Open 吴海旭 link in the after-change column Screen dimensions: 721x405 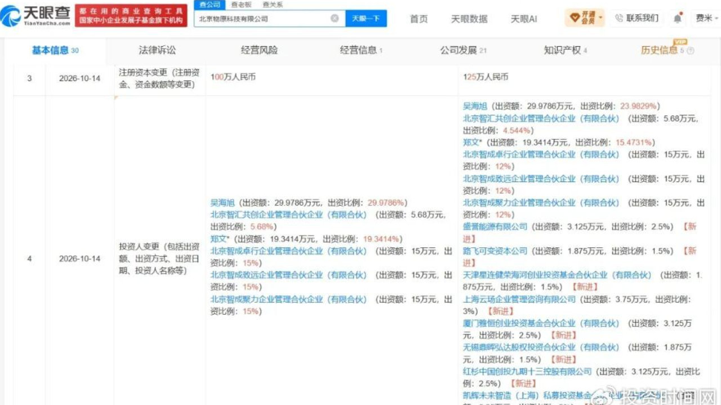[x=475, y=106]
